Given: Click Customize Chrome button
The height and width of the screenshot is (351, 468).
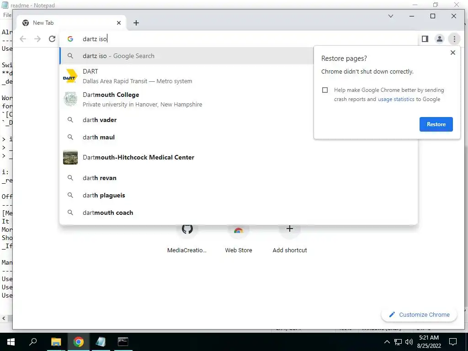Looking at the screenshot, I should (419, 314).
